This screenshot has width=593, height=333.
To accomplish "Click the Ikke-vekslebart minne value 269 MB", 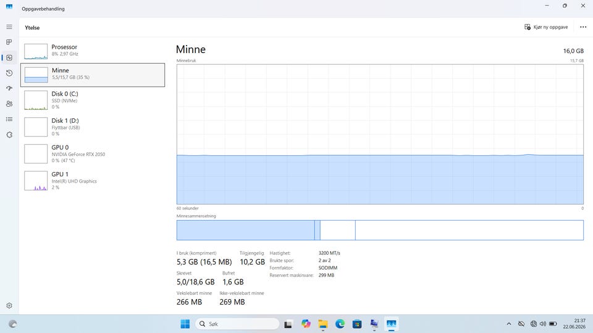I will coord(232,302).
